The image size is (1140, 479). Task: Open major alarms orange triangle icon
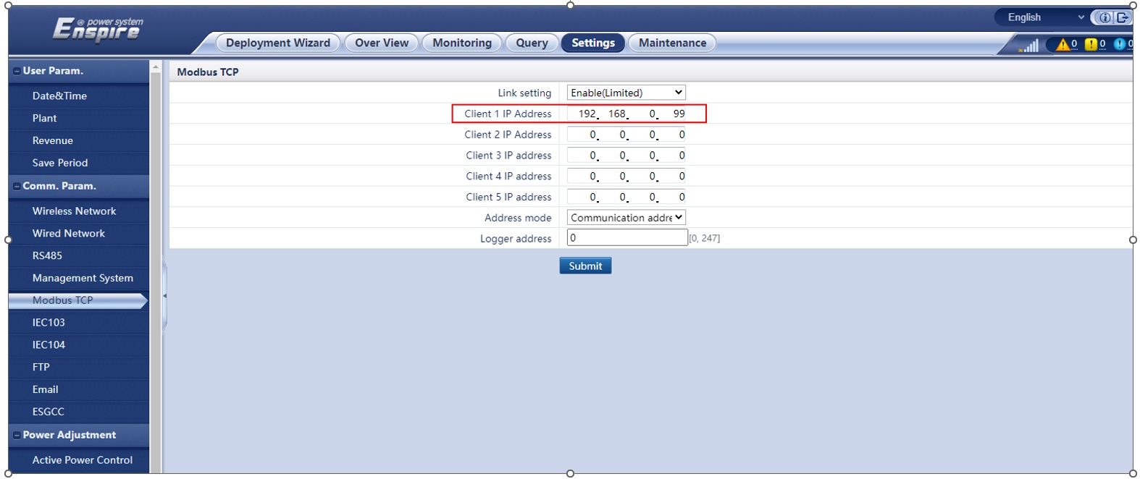(x=1063, y=45)
